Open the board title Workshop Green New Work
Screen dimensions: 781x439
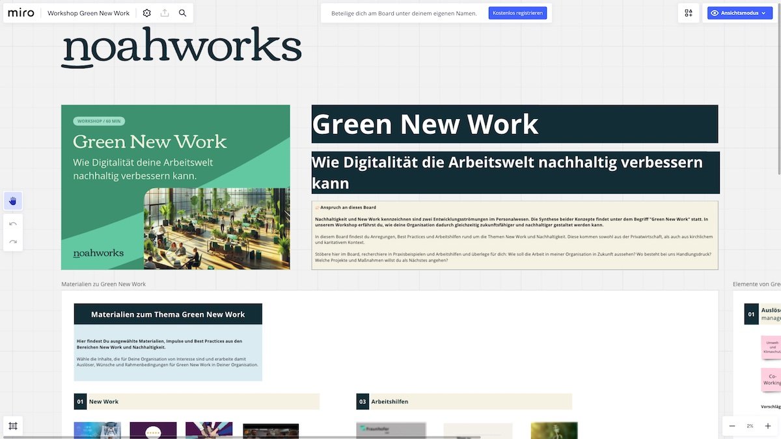pyautogui.click(x=89, y=13)
